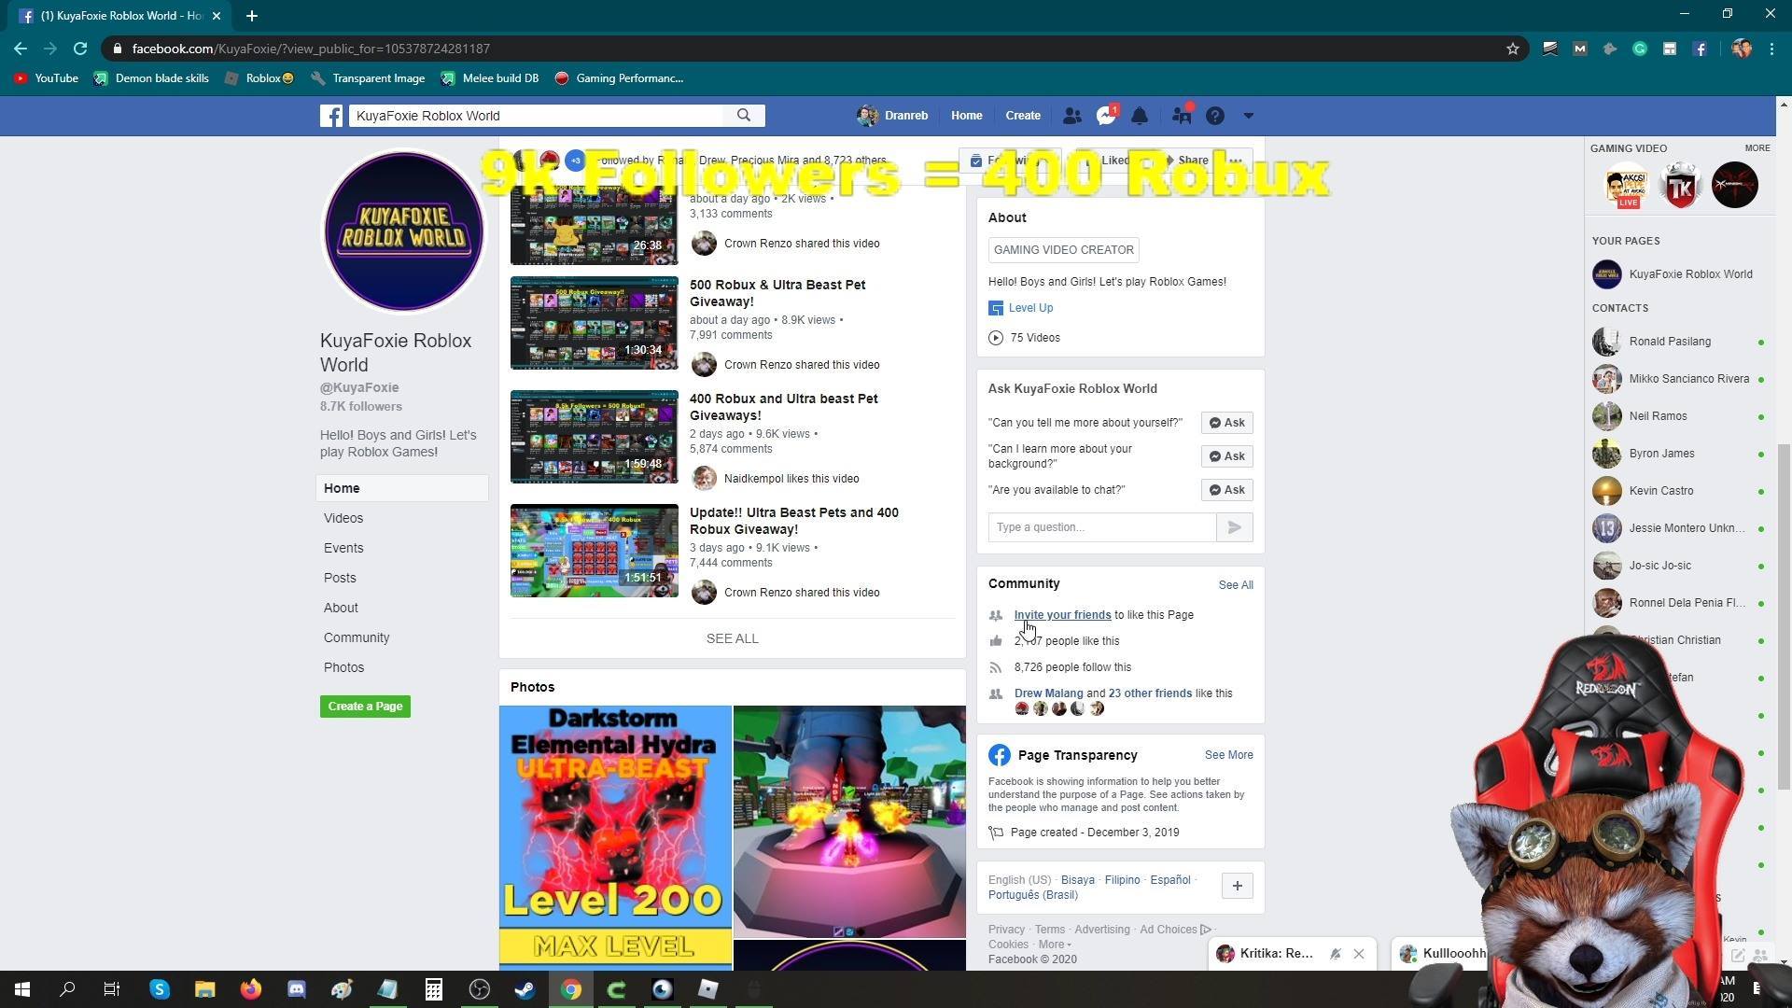Click Home in the Facebook top bar

966,116
